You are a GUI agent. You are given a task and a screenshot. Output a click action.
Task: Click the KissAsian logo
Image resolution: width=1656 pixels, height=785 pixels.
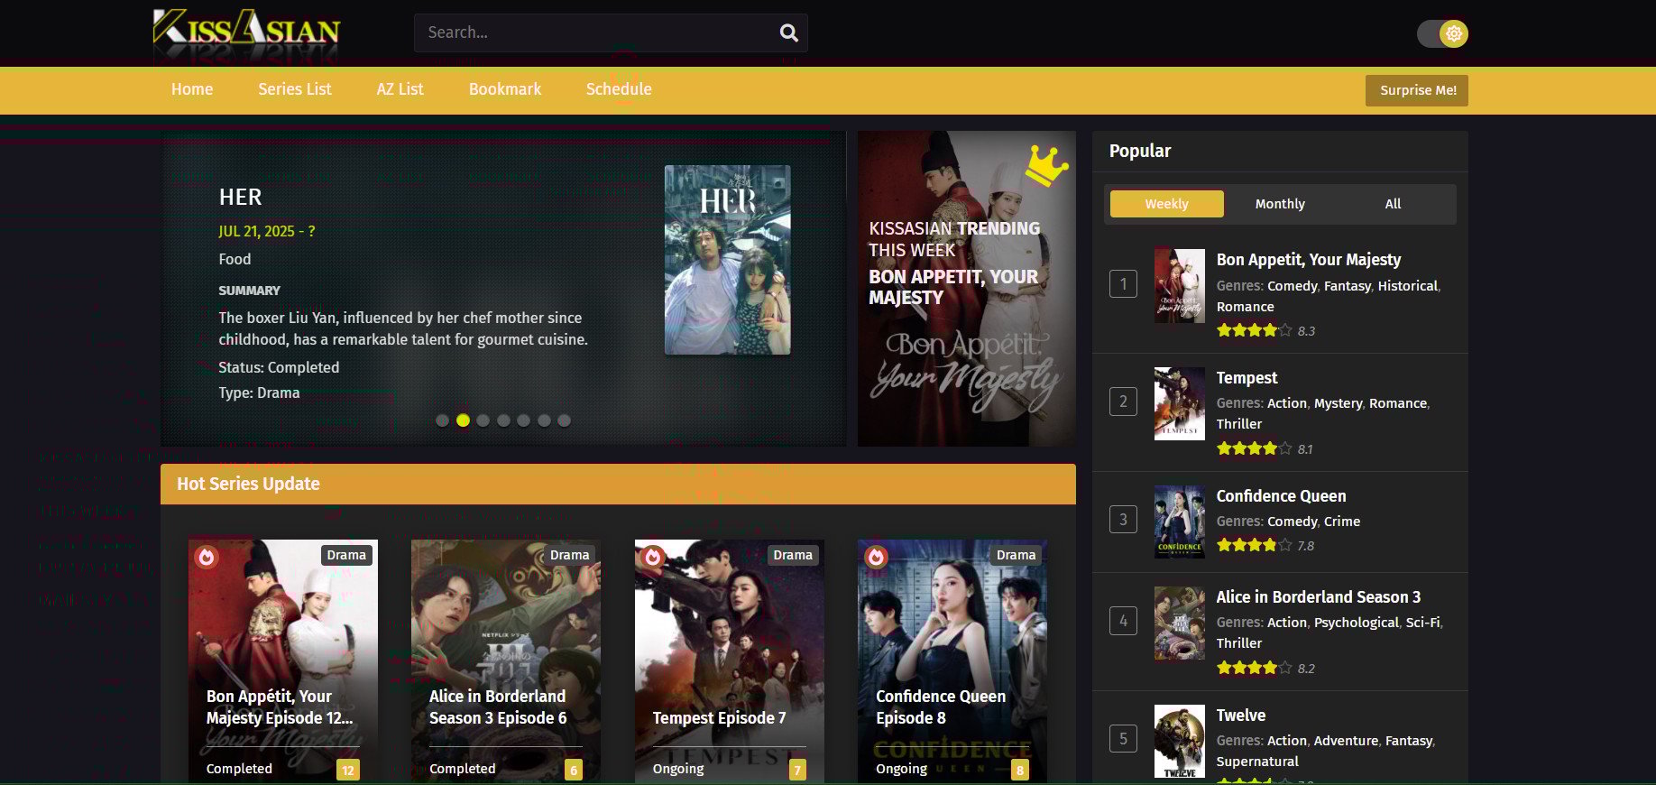pos(246,33)
